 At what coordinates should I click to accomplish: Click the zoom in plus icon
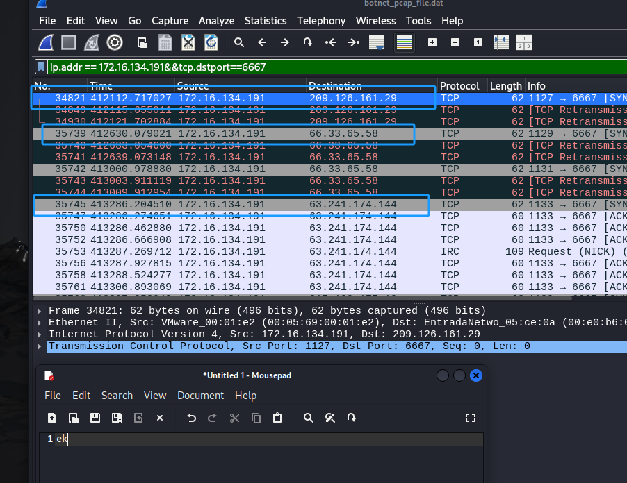click(x=432, y=43)
